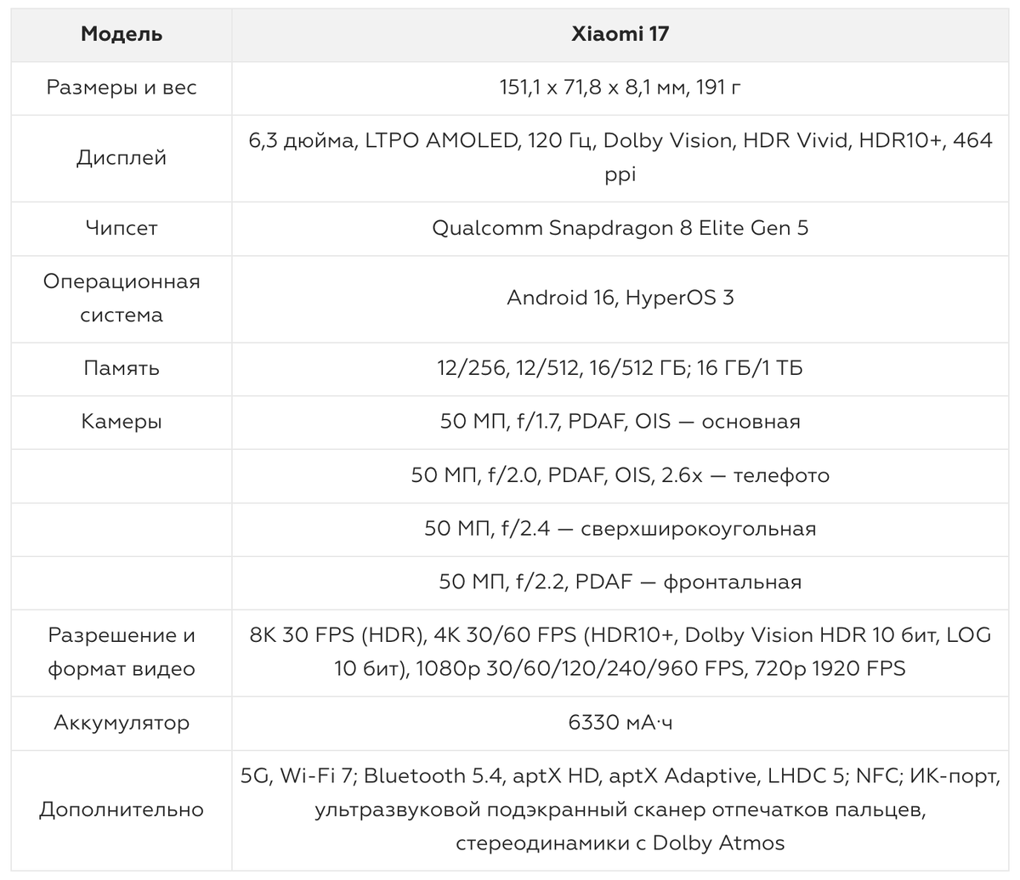
Task: Click the 6330 мА·ч battery value
Action: tap(620, 723)
